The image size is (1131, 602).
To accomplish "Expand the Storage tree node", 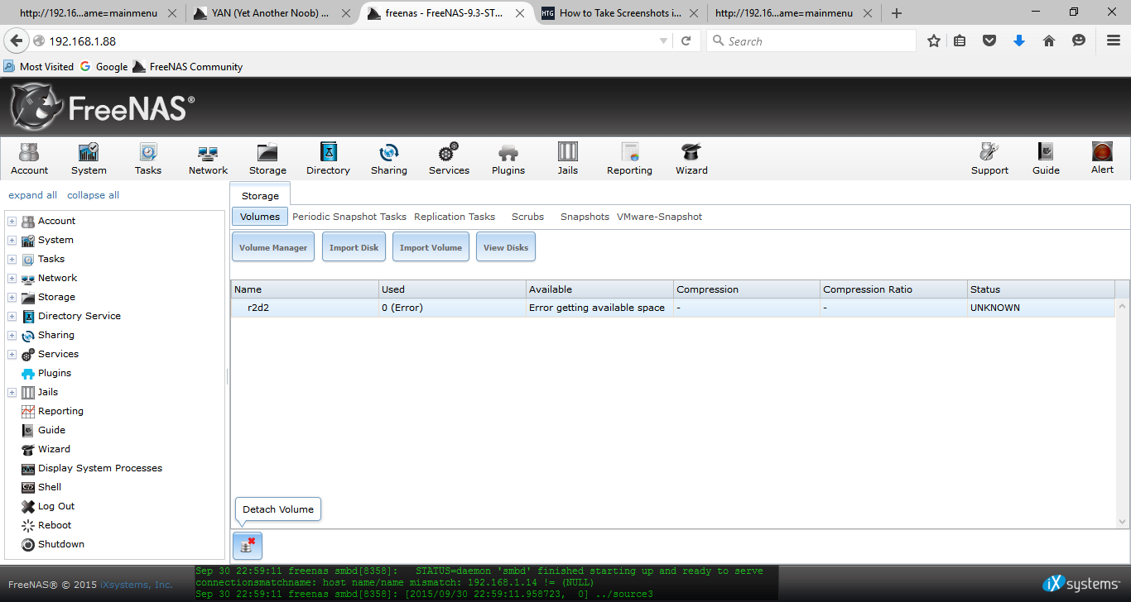I will pos(12,297).
